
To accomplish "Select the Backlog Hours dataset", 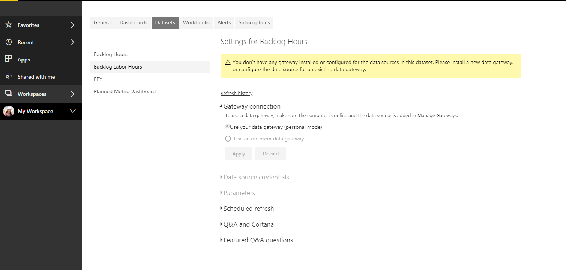I will coord(150,54).
